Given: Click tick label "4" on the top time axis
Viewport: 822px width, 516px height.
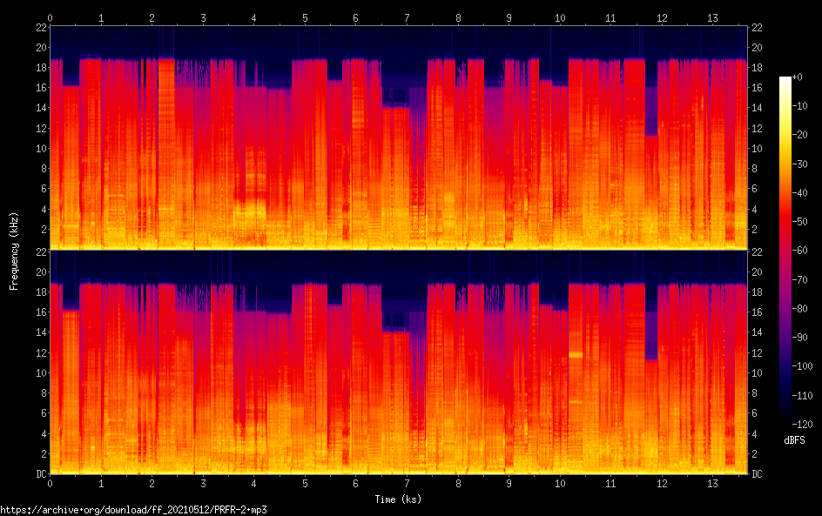Looking at the screenshot, I should tap(253, 17).
